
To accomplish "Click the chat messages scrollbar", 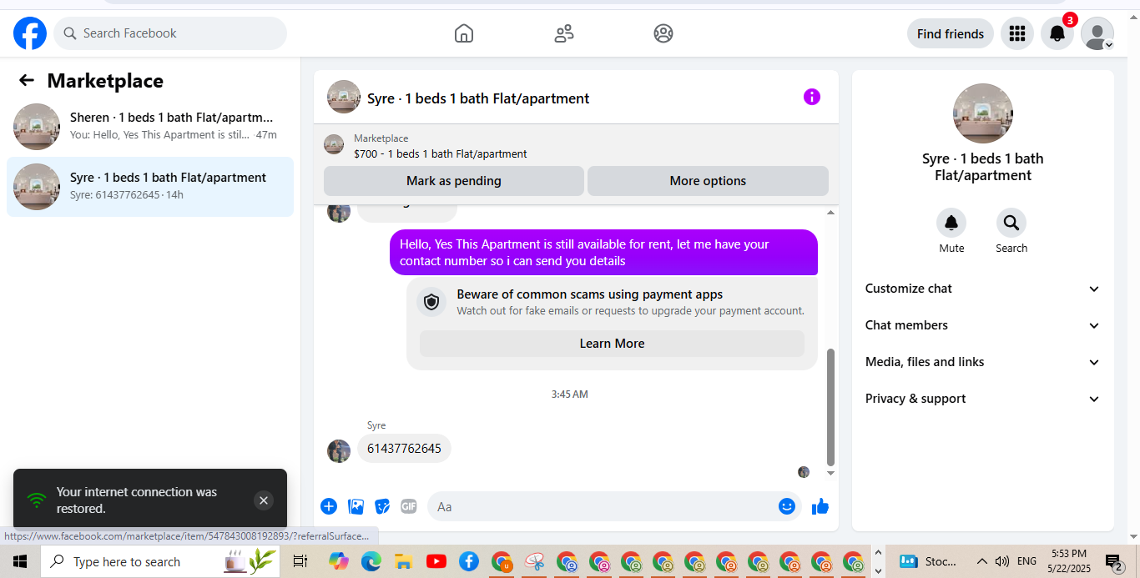I will [x=830, y=407].
